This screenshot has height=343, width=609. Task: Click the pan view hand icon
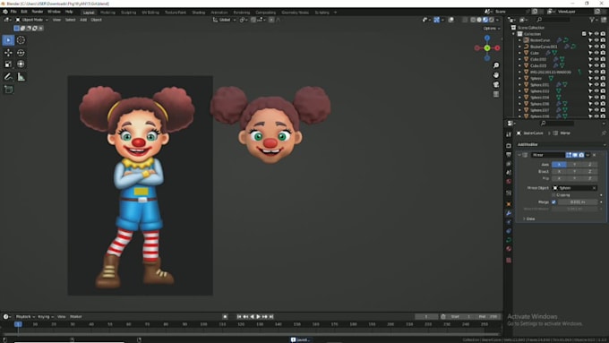pos(496,75)
